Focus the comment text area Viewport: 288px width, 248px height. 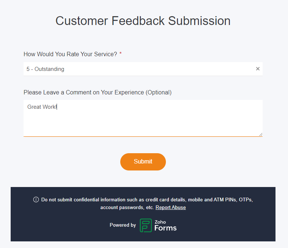143,118
